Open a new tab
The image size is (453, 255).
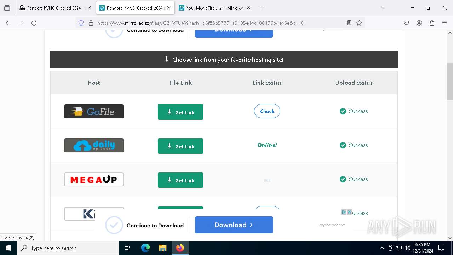pos(262,8)
